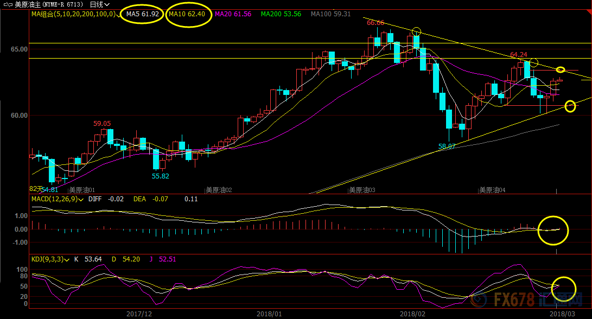Viewport: 592px width, 319px height.
Task: Jump to the 美原油03 contract marker
Action: point(362,190)
